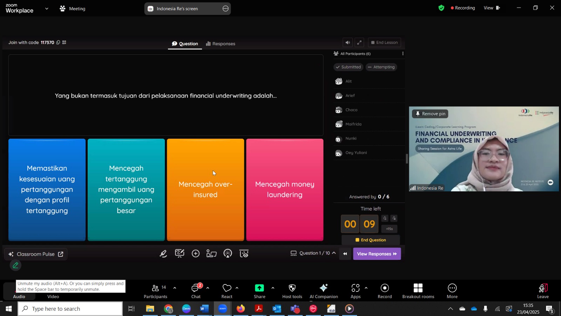Click the End Question button

(371, 240)
